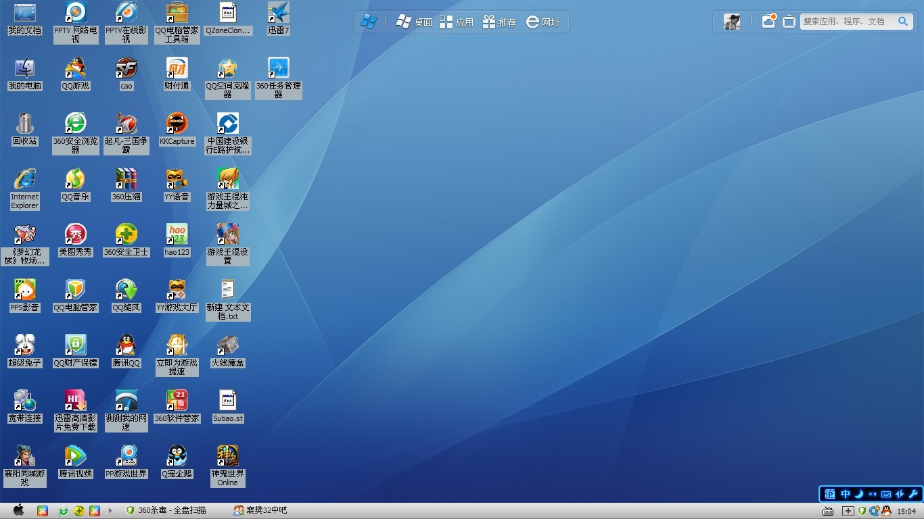Click the QQ penguin tray icon
This screenshot has width=924, height=519.
coord(886,511)
